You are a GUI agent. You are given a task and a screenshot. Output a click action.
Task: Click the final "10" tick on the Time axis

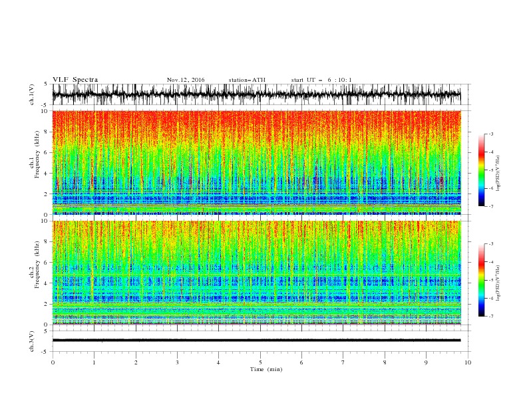tap(468, 362)
